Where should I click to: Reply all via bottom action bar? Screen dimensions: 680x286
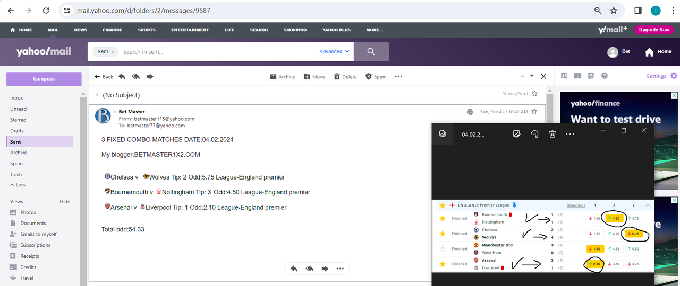(310, 269)
